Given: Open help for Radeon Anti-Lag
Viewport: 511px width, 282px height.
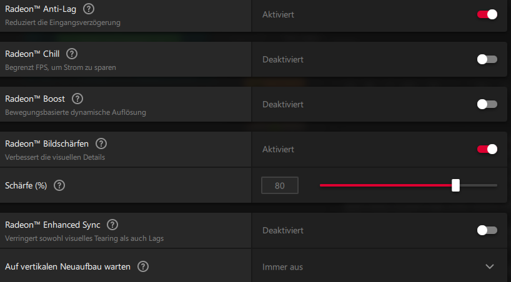Looking at the screenshot, I should coord(89,9).
